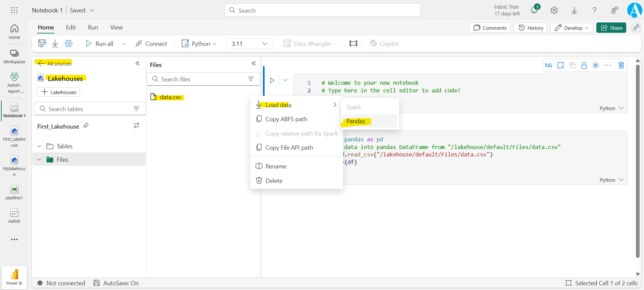The width and height of the screenshot is (644, 290).
Task: Open the Python version 3.11 dropdown
Action: tap(249, 44)
